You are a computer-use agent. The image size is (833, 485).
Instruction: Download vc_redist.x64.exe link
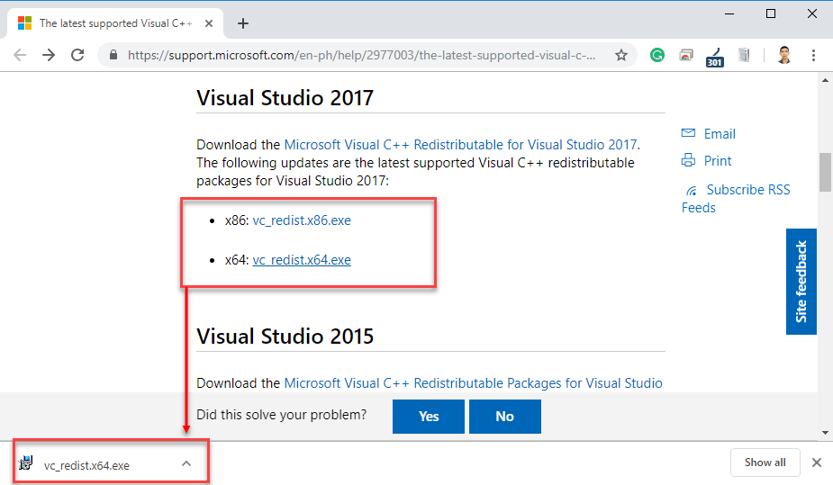point(302,260)
